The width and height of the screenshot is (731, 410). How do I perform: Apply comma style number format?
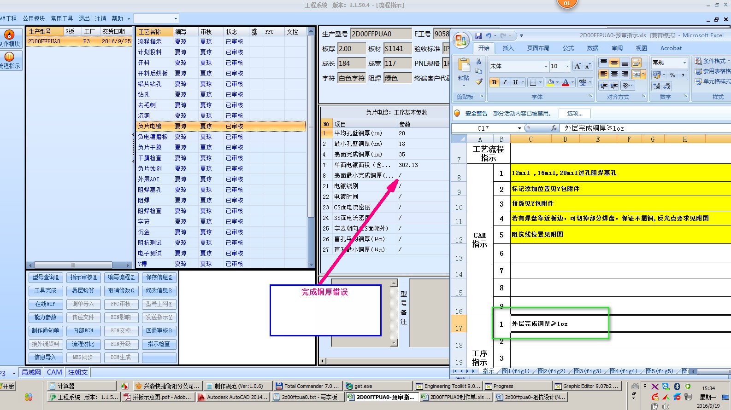pyautogui.click(x=683, y=75)
